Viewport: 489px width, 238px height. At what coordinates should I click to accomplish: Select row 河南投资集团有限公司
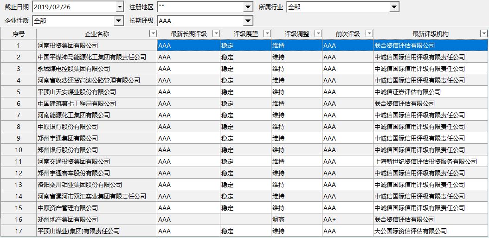[244, 45]
